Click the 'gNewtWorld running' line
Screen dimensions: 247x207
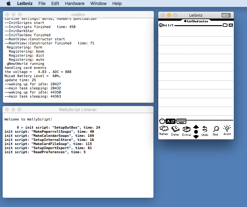click(x=25, y=64)
